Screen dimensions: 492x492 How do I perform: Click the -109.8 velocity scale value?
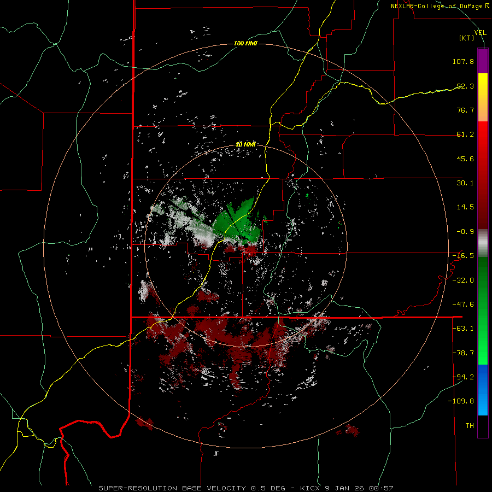pos(461,401)
